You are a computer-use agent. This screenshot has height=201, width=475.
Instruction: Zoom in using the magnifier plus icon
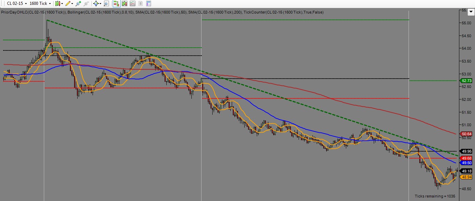[x=78, y=3]
